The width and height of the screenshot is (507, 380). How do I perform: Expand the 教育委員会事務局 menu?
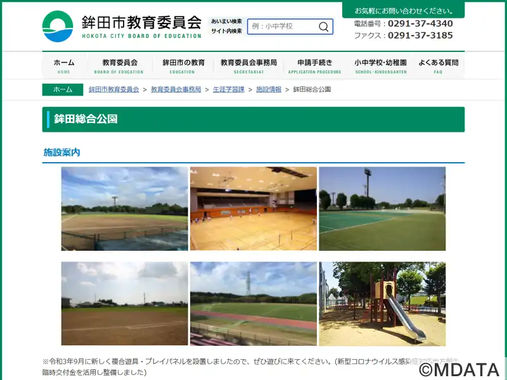tap(248, 66)
